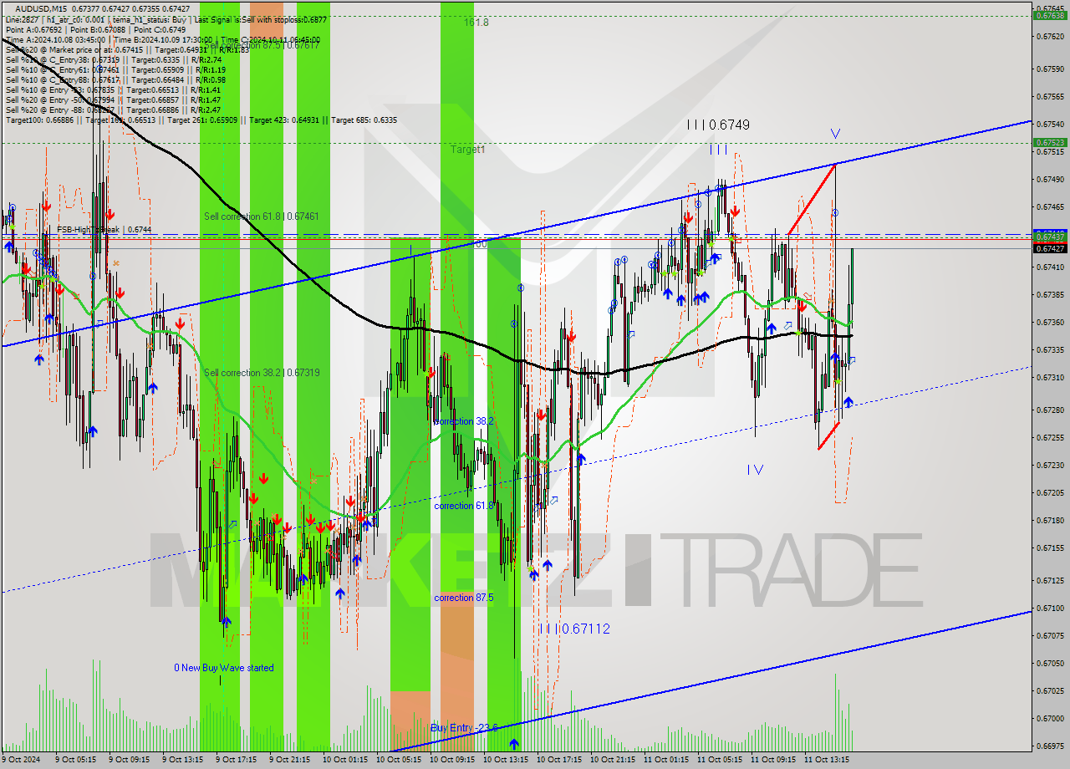The width and height of the screenshot is (1070, 769).
Task: Click the wave 'I V' label
Action: 755,470
